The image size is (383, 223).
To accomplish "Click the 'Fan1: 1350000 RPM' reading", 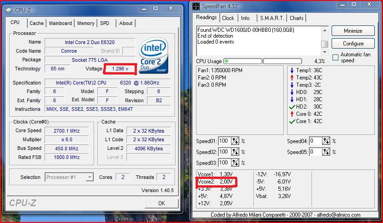I will [220, 70].
